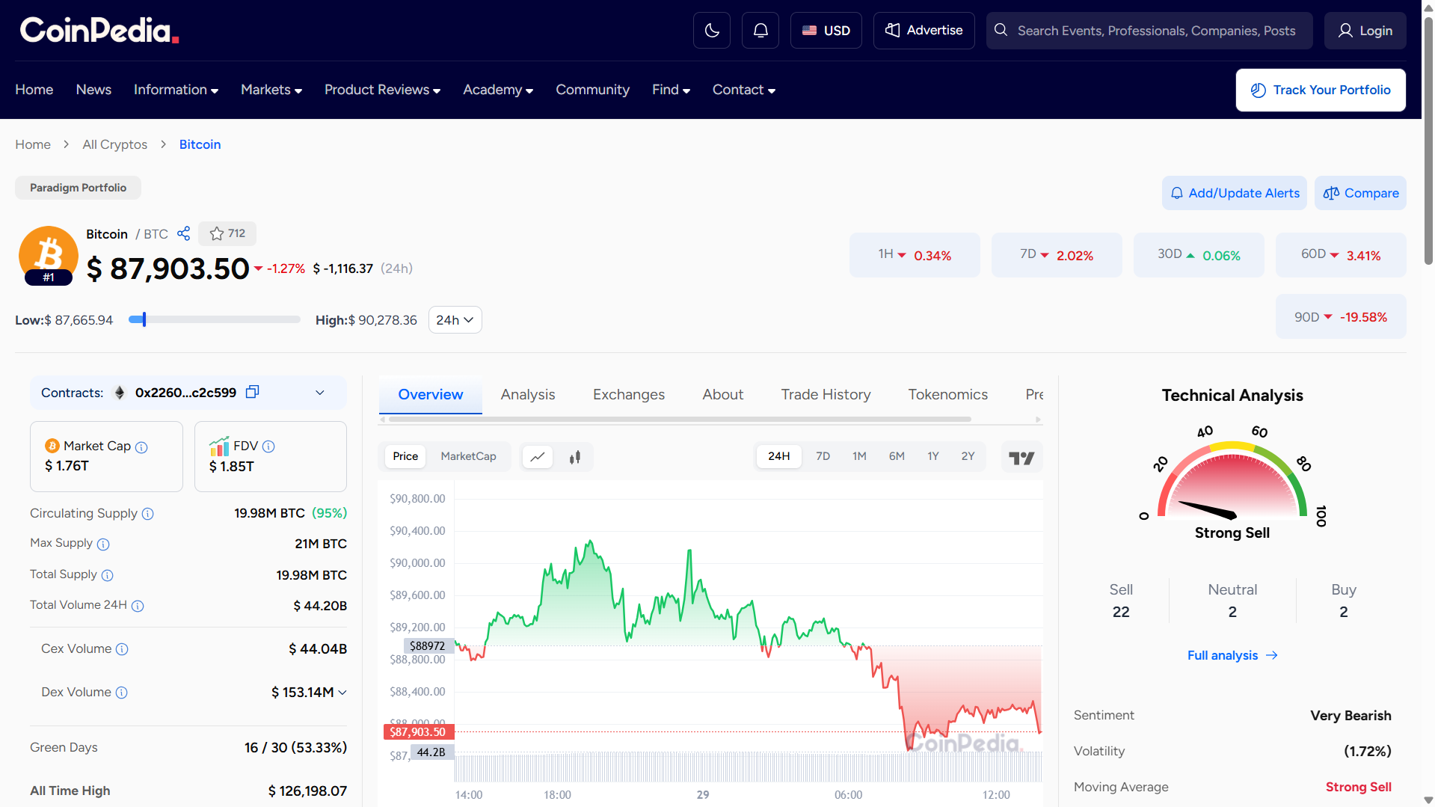Select the 1M chart timeframe
This screenshot has height=807, width=1435.
click(x=859, y=456)
